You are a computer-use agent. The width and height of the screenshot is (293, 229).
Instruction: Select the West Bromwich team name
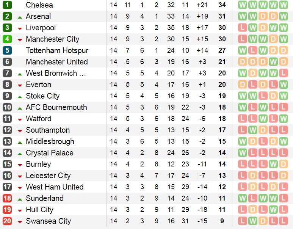pos(56,73)
